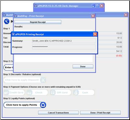Screen dimensions: 130x120
Task: Click the 'Summary:' label
Action: 18,41
